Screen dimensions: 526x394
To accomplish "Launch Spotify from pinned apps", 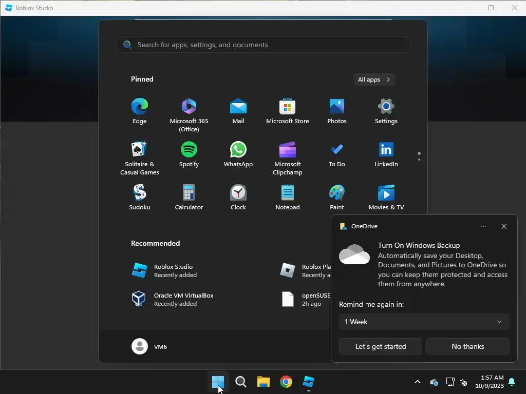I will point(189,154).
